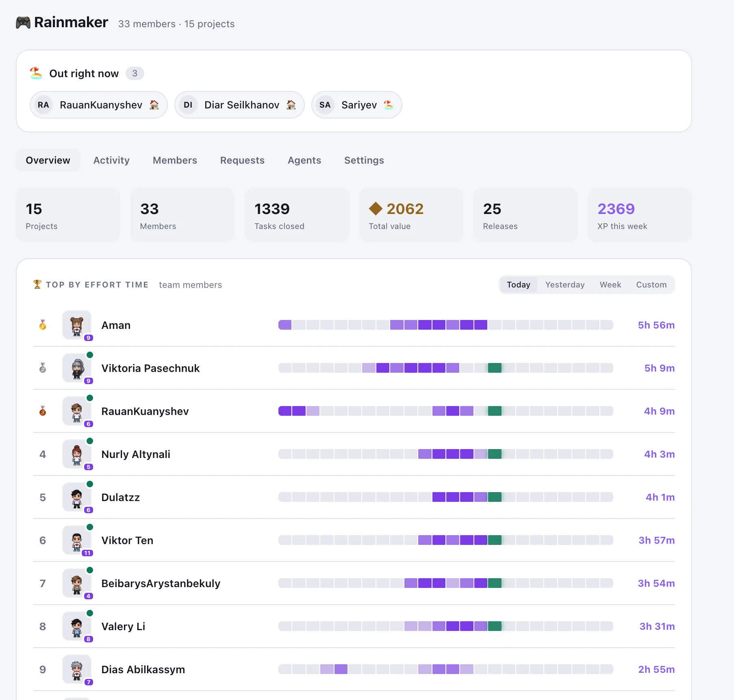Click the Rainmaker gamepad icon
Screen dimensions: 734x700
click(x=23, y=23)
